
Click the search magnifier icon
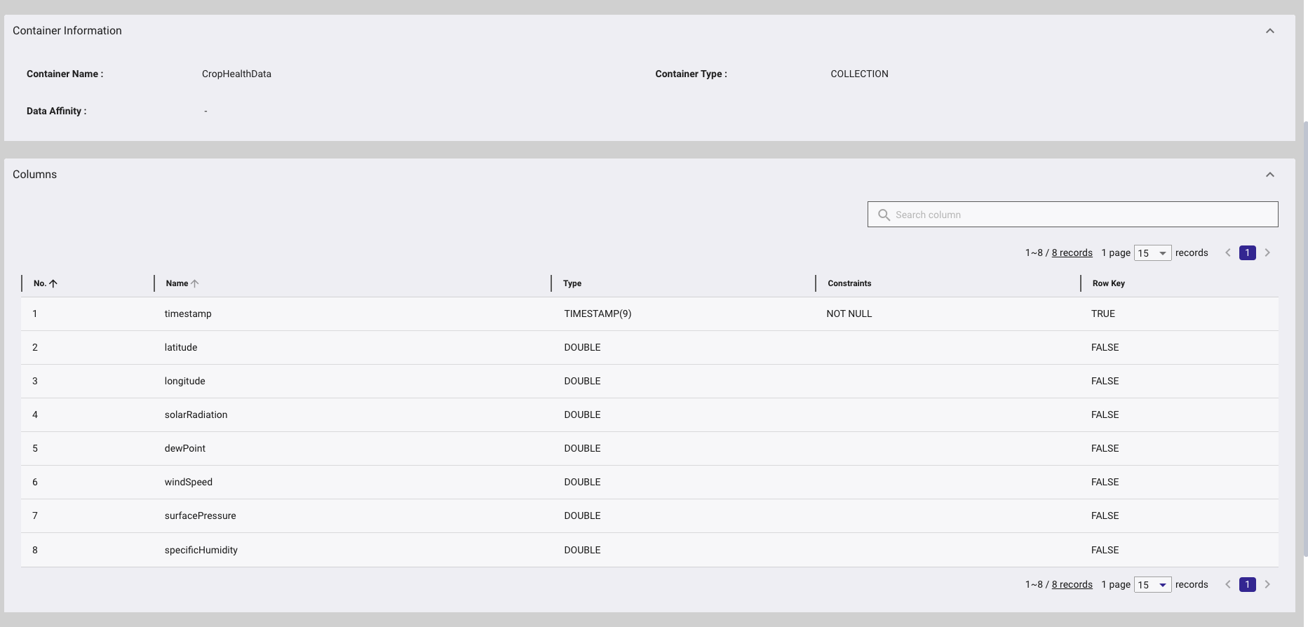click(x=884, y=215)
